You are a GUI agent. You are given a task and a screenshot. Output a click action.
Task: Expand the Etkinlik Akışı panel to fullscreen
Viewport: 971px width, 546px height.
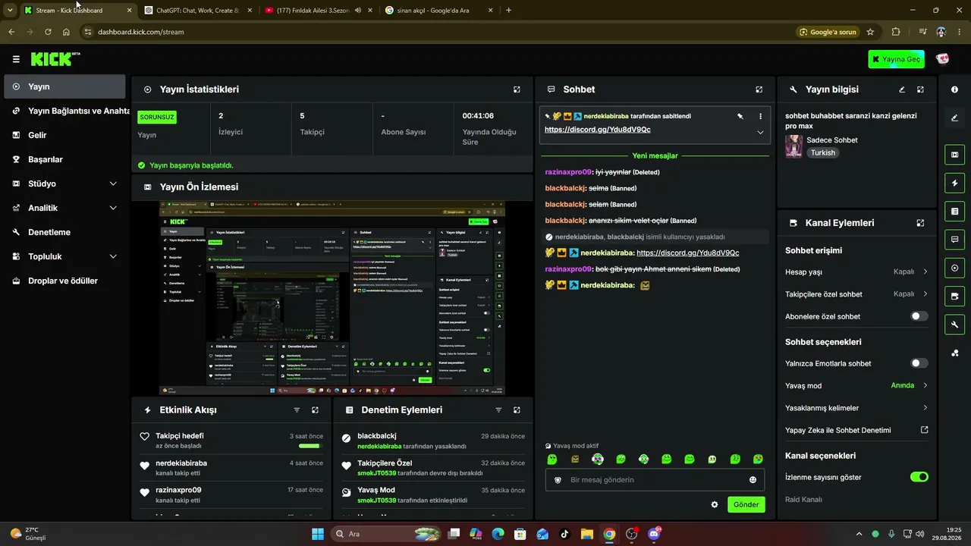click(315, 410)
